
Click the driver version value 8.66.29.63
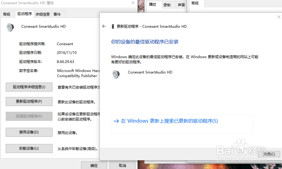coord(65,62)
